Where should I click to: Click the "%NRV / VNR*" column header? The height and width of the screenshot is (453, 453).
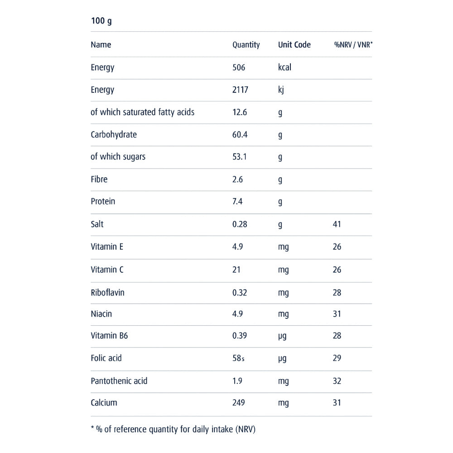(353, 45)
